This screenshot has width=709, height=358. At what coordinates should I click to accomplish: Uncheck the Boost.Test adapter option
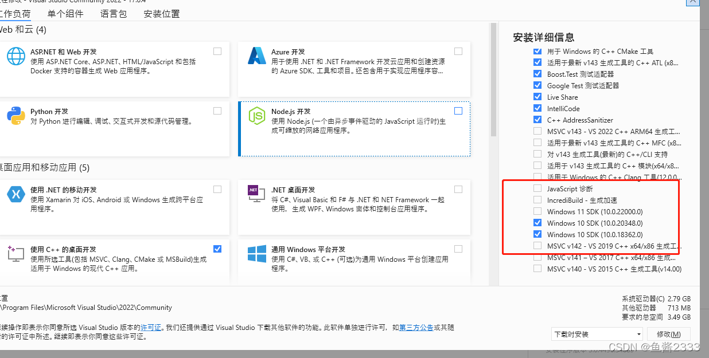(x=537, y=74)
